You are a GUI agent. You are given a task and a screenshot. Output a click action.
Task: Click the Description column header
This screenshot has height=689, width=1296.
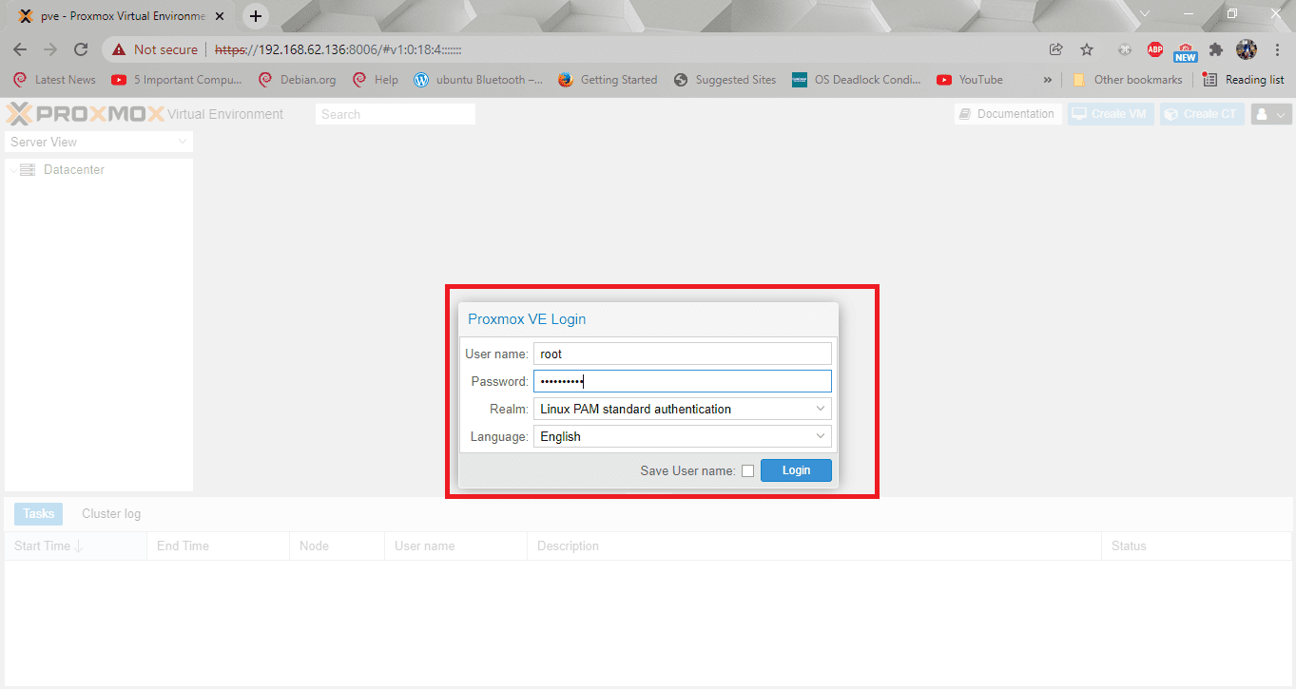point(814,546)
